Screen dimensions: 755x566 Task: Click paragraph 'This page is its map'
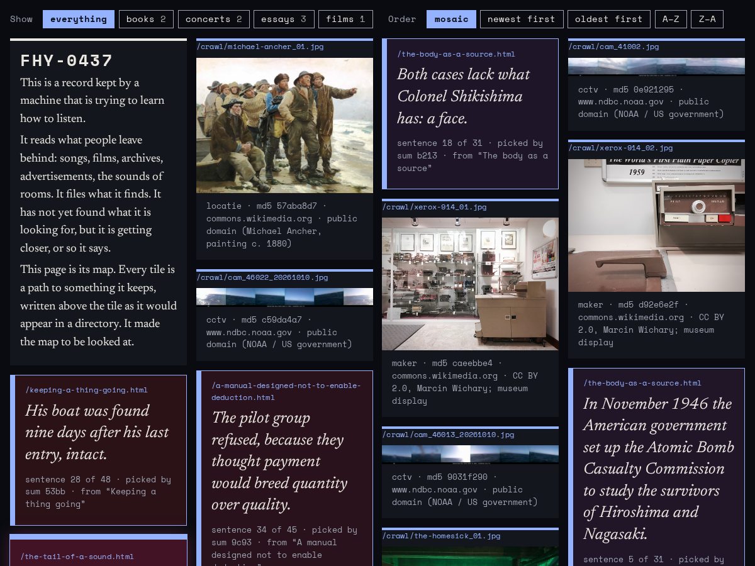point(98,306)
